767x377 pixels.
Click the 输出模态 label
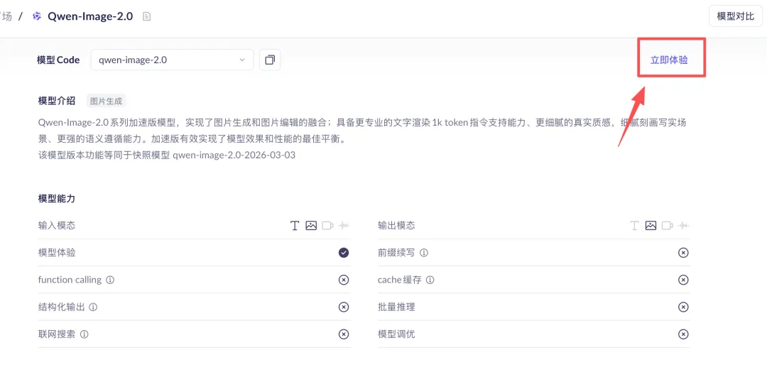click(396, 225)
